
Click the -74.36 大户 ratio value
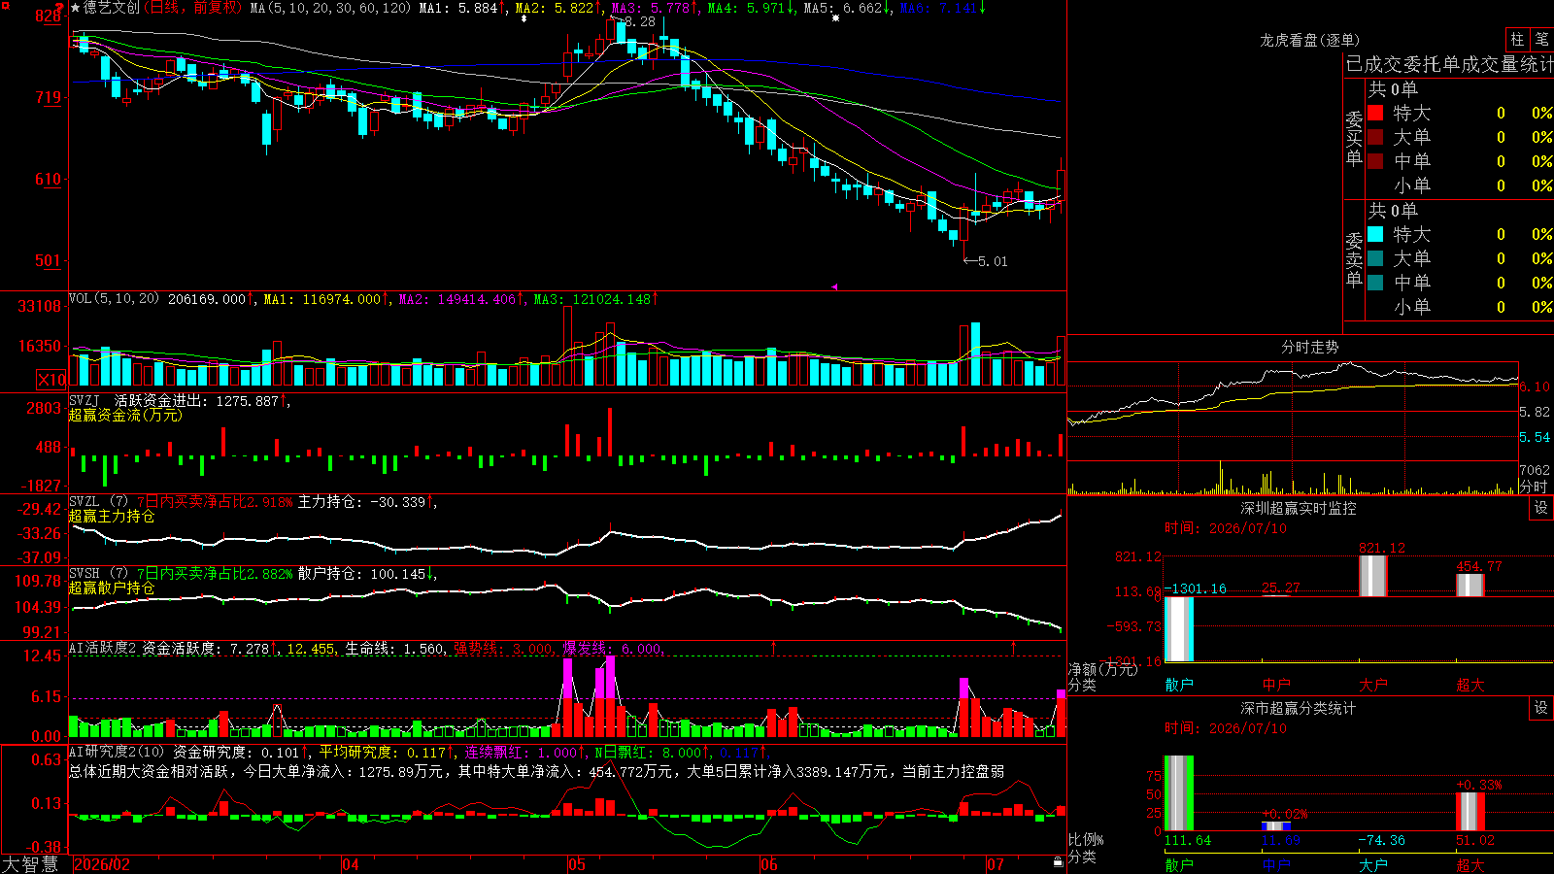pyautogui.click(x=1381, y=840)
